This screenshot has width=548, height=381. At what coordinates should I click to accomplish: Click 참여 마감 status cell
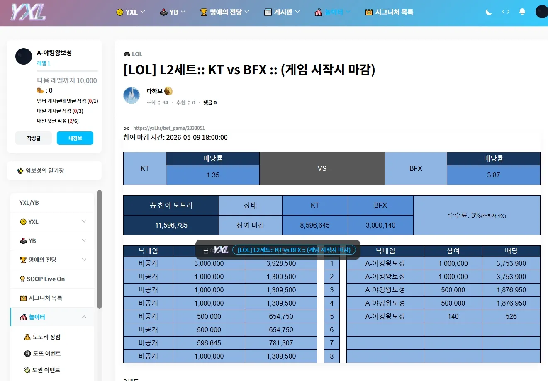click(x=251, y=225)
